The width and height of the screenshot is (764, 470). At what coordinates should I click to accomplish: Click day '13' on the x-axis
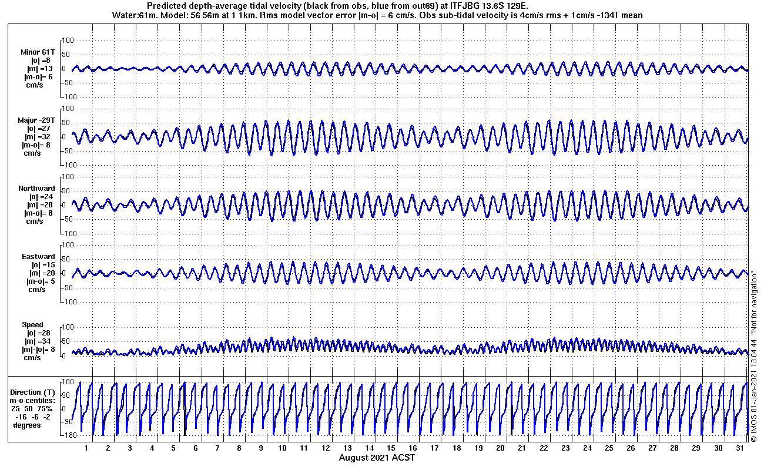pos(347,448)
